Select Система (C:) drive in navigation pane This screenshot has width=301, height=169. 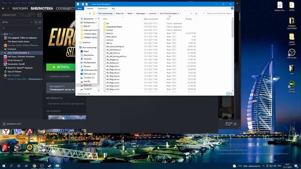tap(89, 77)
